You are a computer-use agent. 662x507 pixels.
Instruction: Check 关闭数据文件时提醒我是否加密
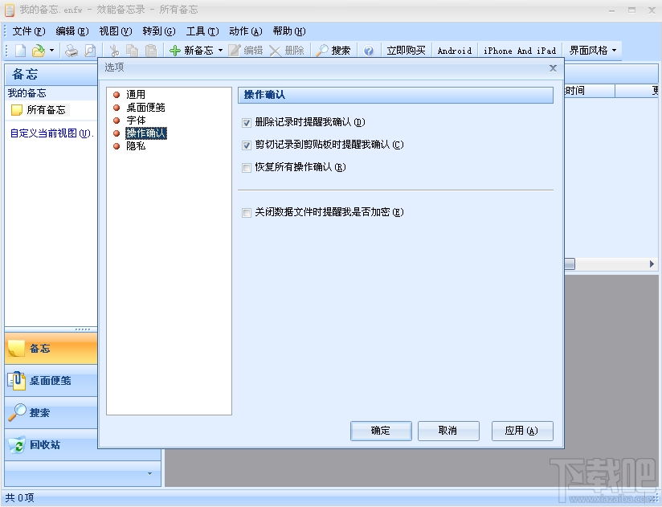(246, 212)
